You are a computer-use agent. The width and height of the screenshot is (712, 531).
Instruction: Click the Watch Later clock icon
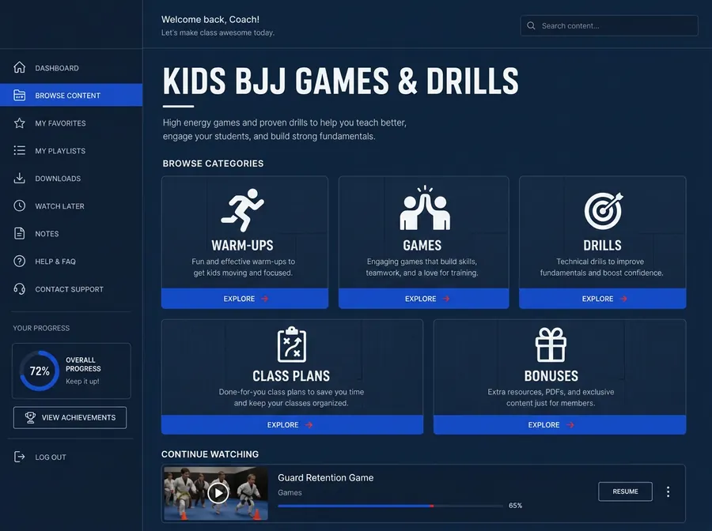[x=20, y=206]
